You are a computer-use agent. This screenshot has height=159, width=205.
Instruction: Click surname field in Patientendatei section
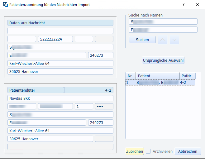click(x=60, y=114)
